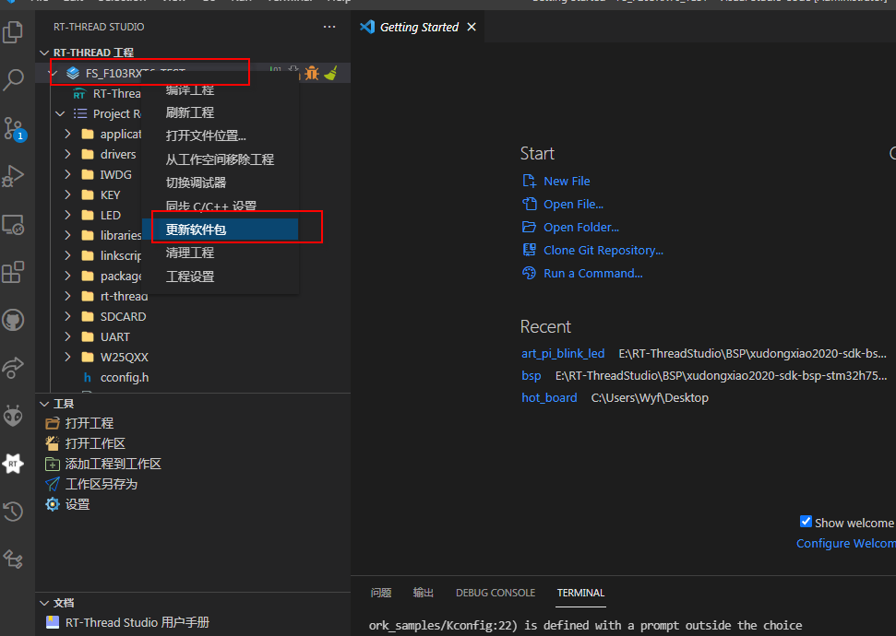The height and width of the screenshot is (636, 896).
Task: Open the Explorer icon in activity bar
Action: [14, 31]
